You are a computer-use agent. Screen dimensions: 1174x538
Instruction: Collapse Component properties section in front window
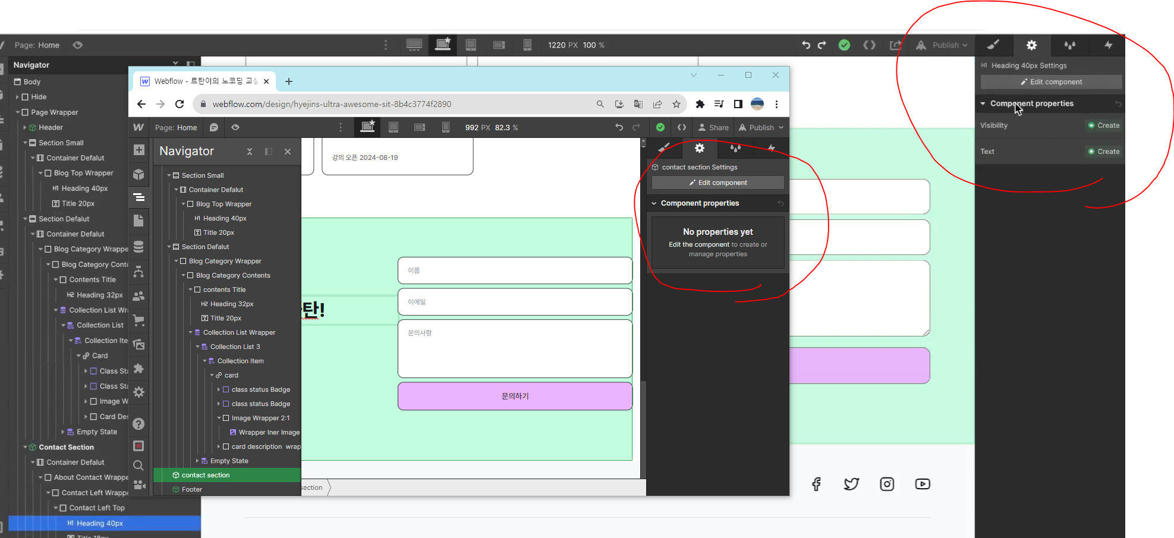click(654, 203)
